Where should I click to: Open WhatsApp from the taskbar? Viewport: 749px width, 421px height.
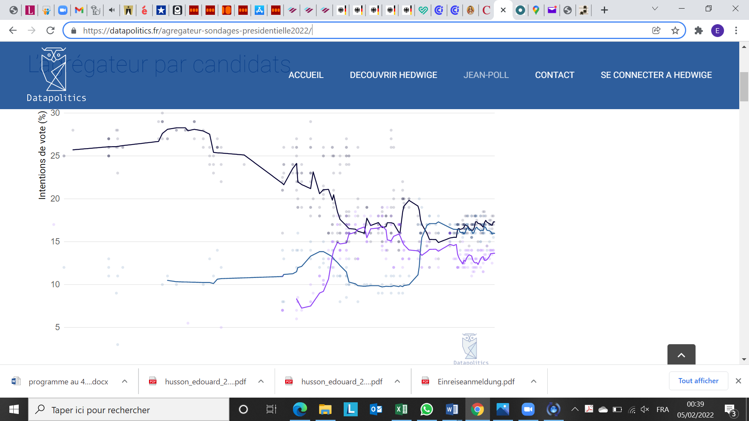pos(426,409)
